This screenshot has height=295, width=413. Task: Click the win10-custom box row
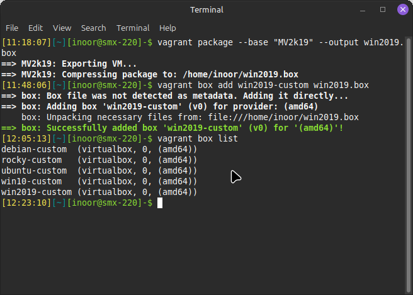(x=99, y=181)
